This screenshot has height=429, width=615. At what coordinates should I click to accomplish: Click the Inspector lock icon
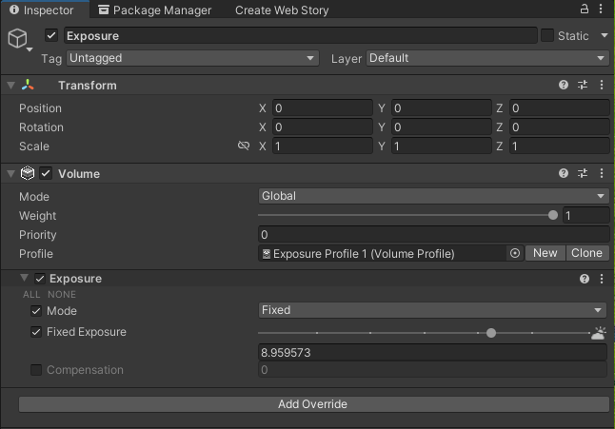tap(584, 10)
